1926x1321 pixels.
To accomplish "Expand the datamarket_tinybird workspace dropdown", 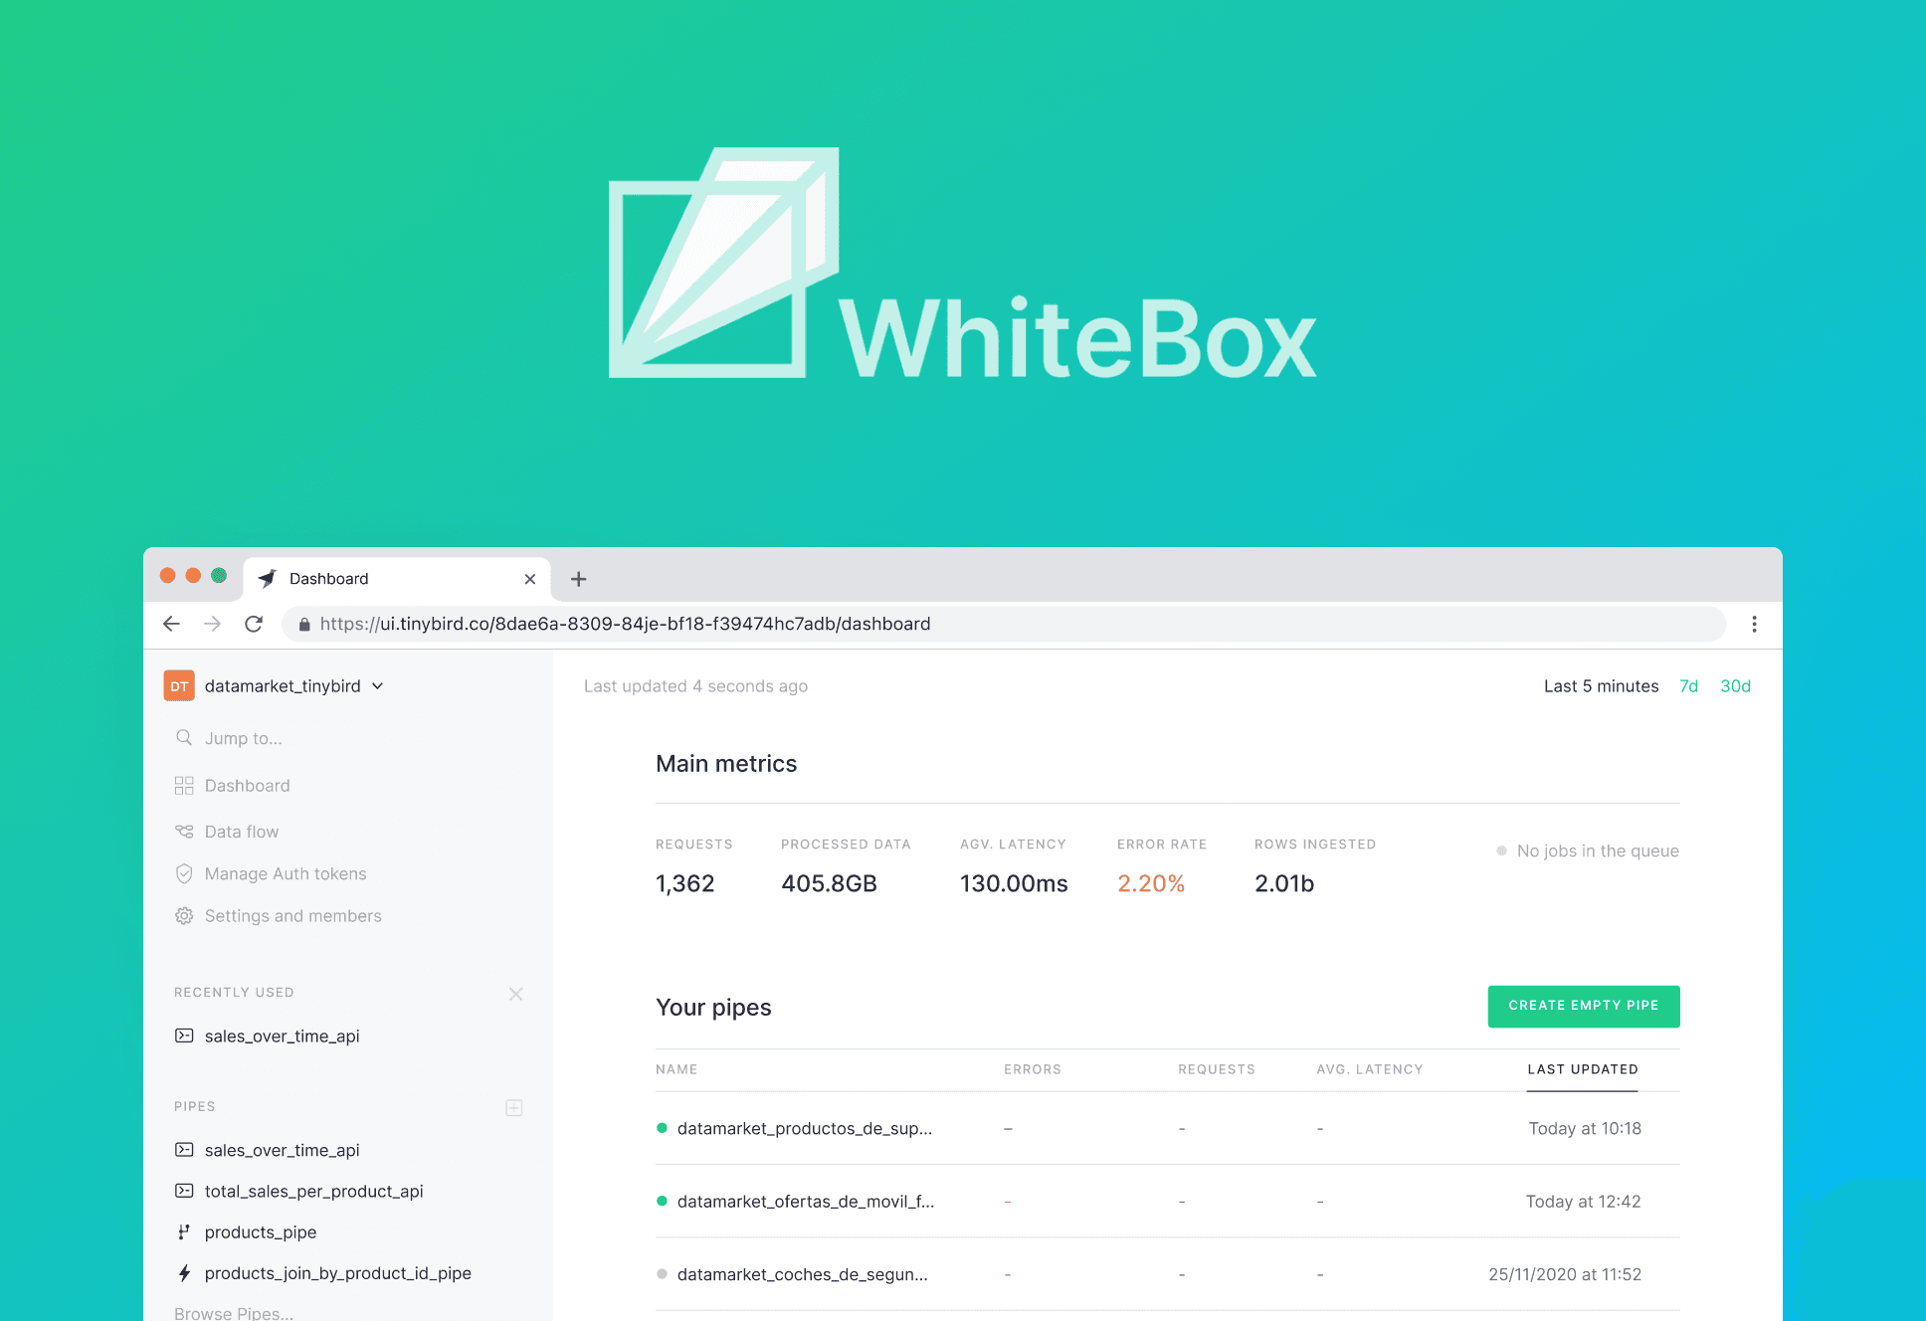I will click(x=377, y=686).
